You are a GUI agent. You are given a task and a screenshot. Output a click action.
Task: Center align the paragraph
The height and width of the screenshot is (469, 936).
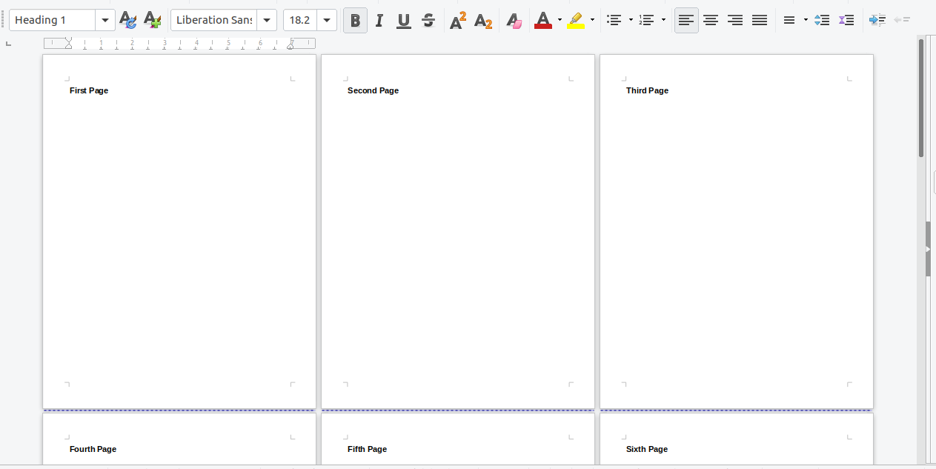[x=710, y=20]
